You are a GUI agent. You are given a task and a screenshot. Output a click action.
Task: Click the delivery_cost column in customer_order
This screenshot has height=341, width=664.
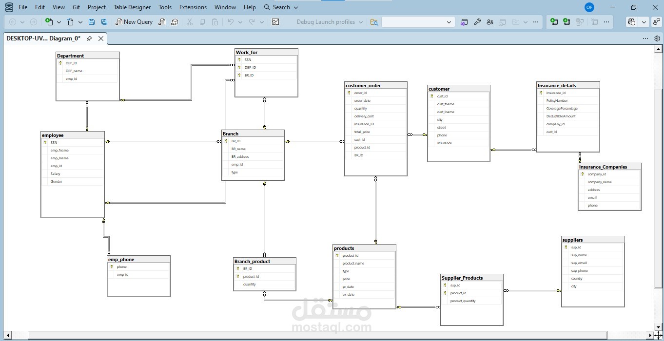(376, 116)
